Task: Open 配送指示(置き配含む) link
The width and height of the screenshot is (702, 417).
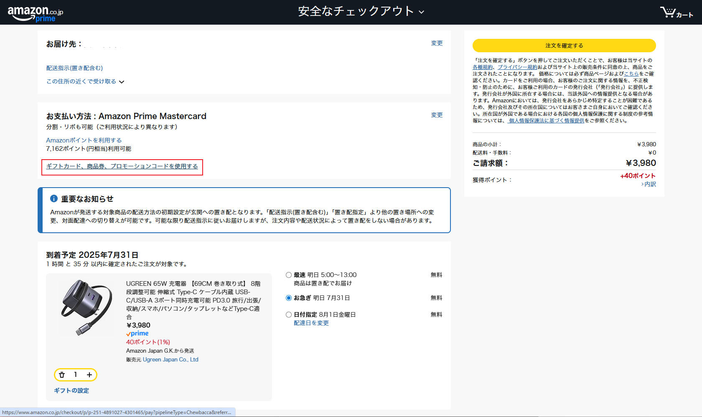Action: click(x=74, y=68)
